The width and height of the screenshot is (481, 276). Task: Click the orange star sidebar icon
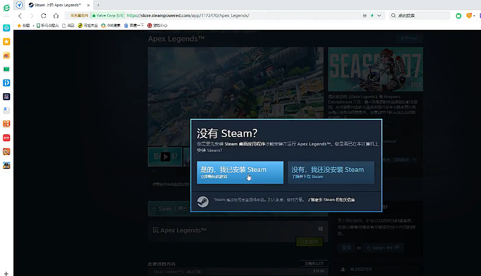coord(6,42)
